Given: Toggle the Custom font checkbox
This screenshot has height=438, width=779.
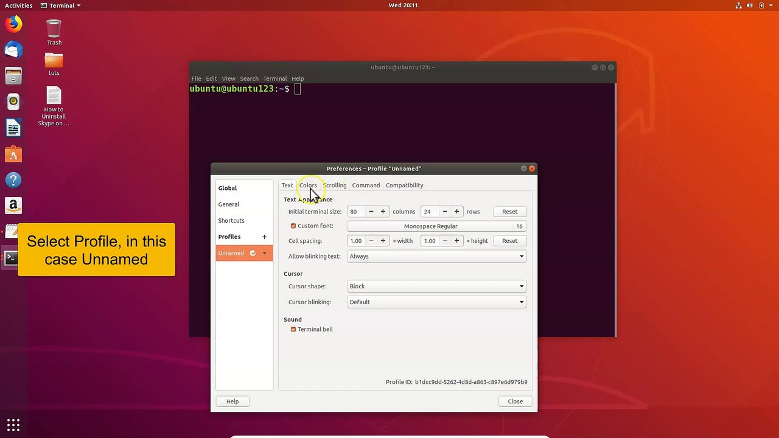Looking at the screenshot, I should 293,226.
